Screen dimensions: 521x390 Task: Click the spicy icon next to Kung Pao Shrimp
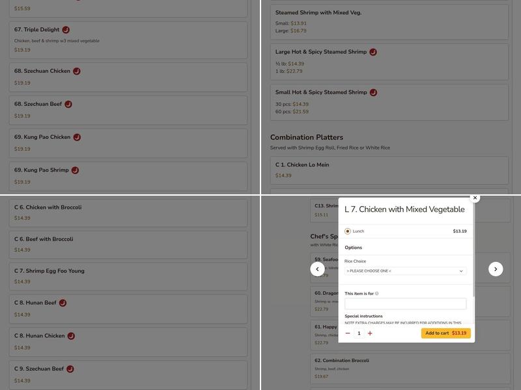75,170
